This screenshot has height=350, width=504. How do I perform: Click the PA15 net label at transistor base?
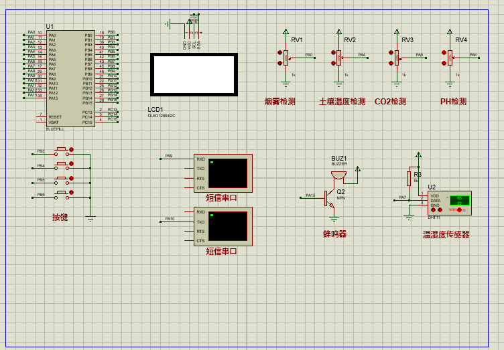click(310, 195)
